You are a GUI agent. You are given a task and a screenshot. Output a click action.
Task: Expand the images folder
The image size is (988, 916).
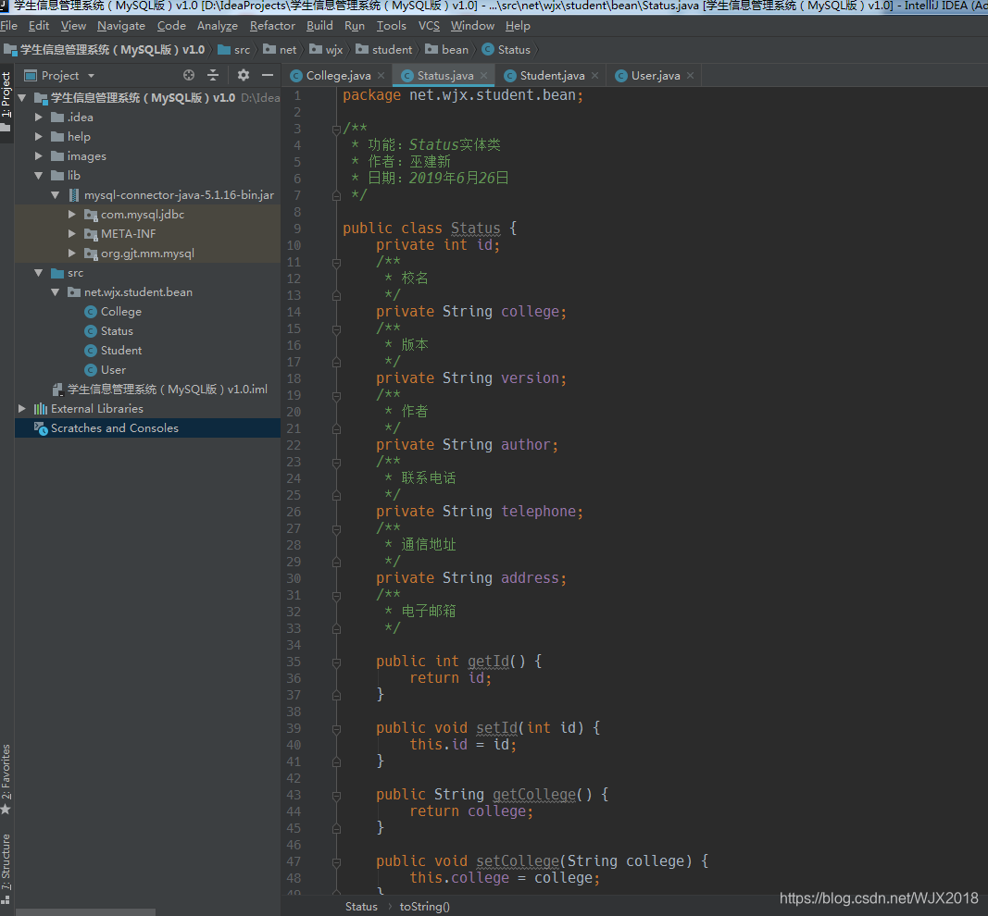[x=39, y=156]
